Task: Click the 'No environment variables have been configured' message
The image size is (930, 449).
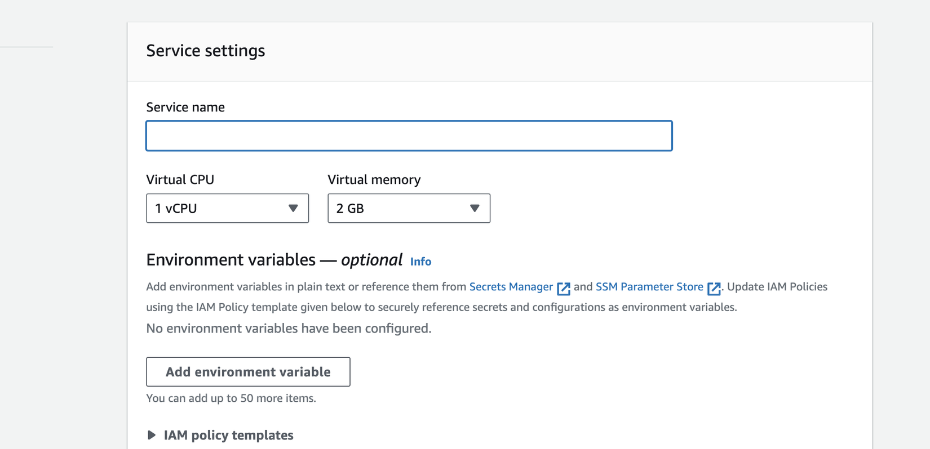Action: pyautogui.click(x=289, y=328)
